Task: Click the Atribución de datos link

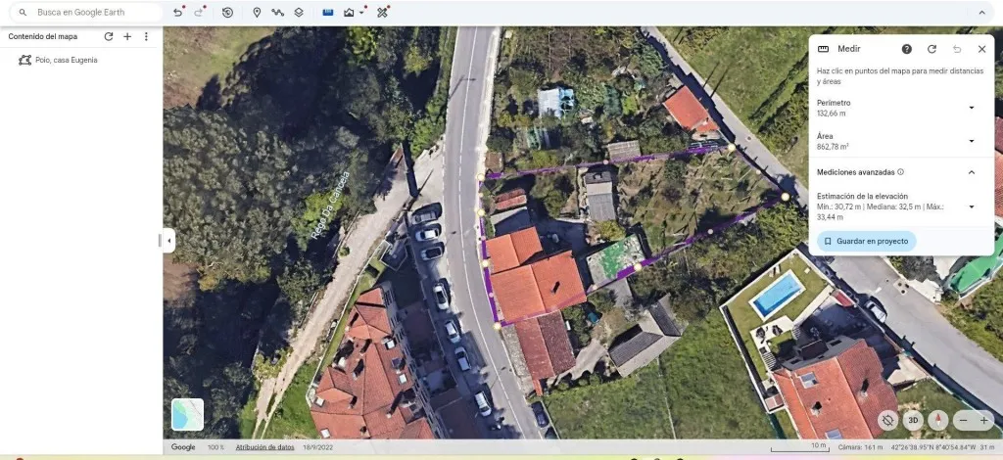Action: click(264, 447)
